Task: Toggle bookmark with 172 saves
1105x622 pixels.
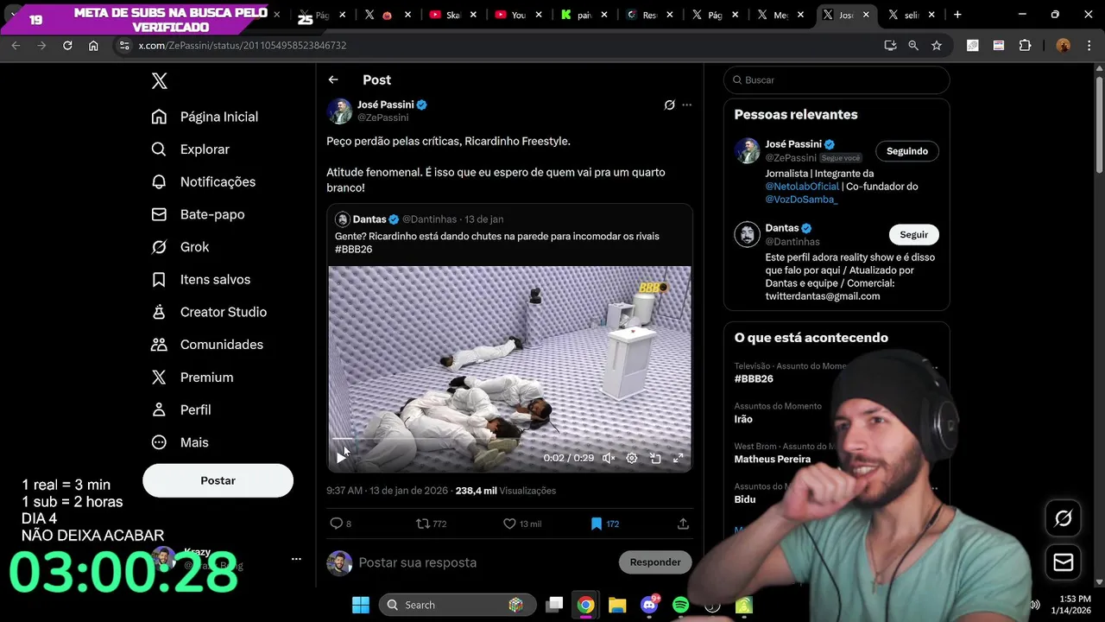Action: (604, 524)
